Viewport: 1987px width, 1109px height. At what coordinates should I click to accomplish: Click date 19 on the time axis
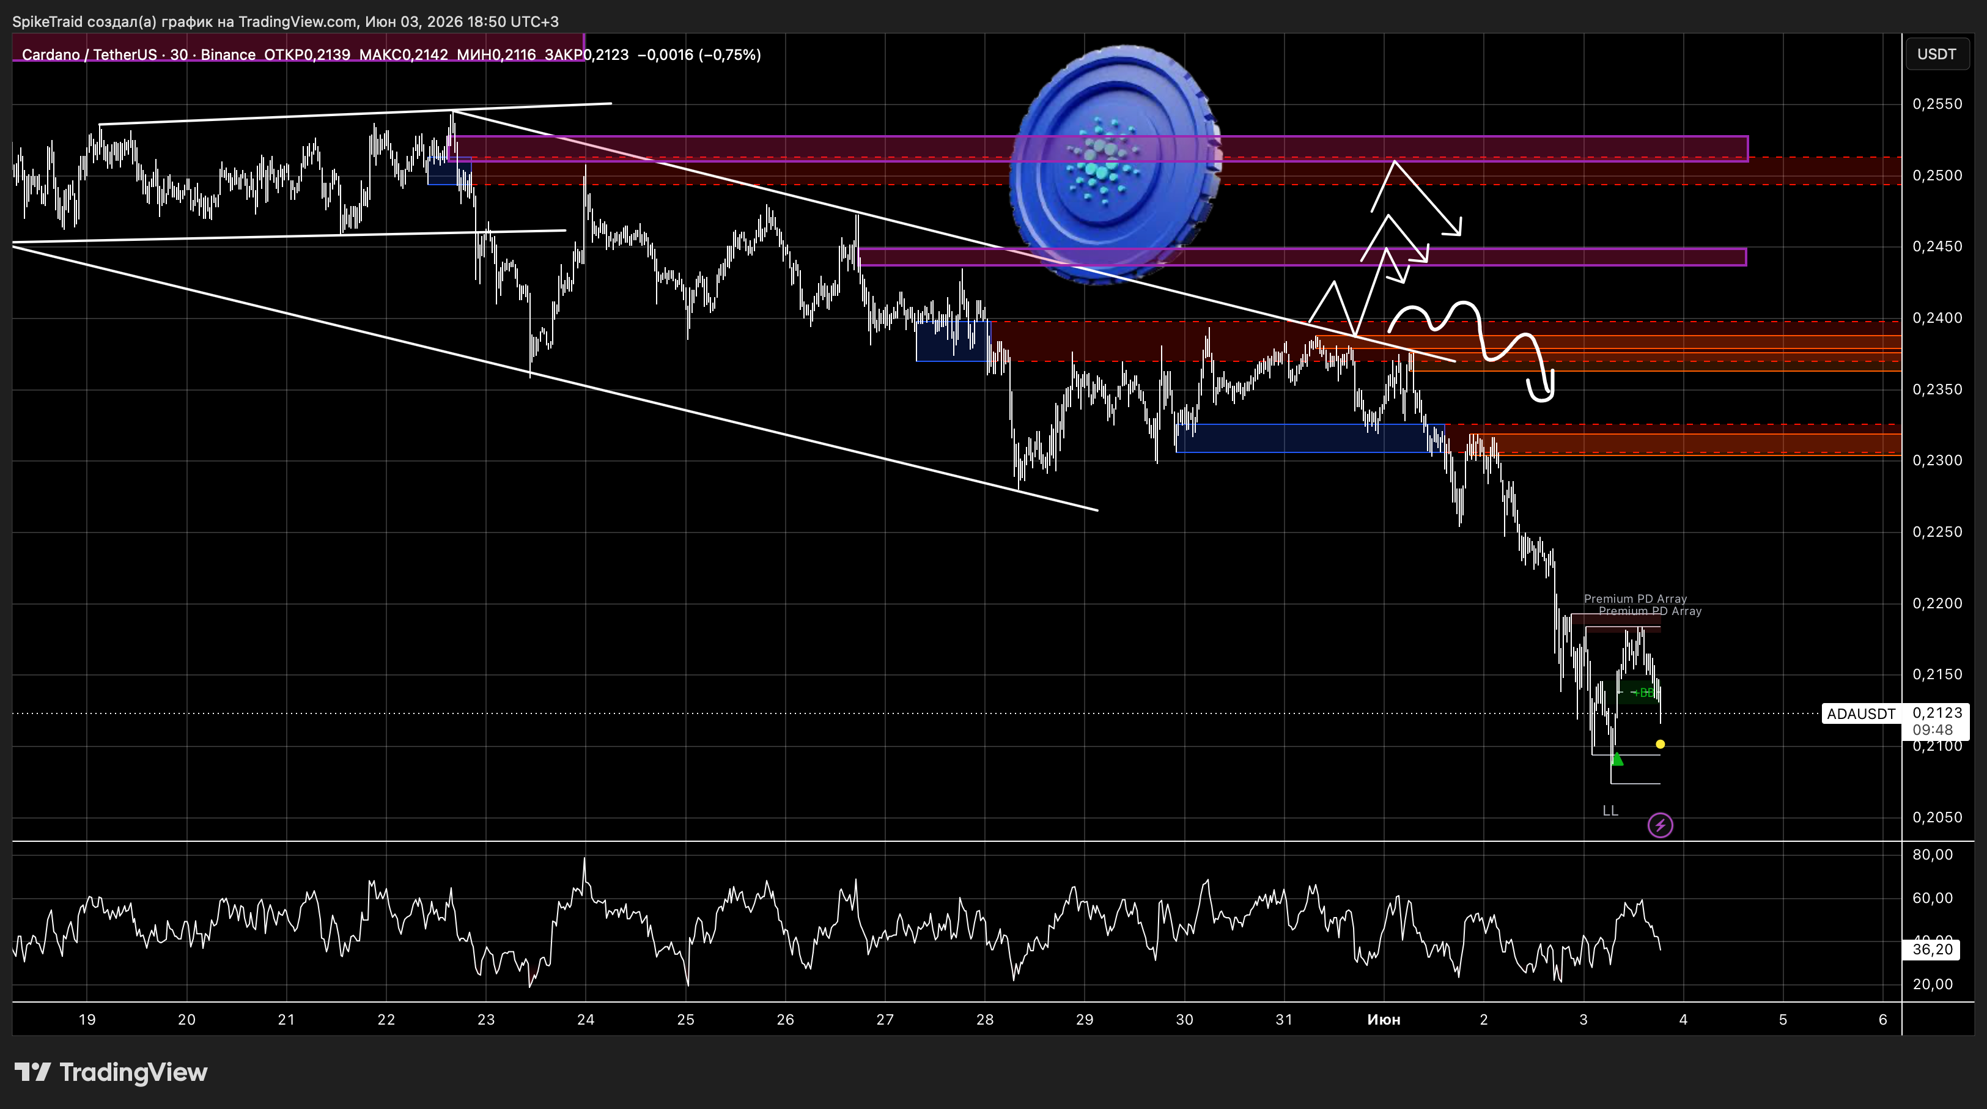tap(87, 1020)
